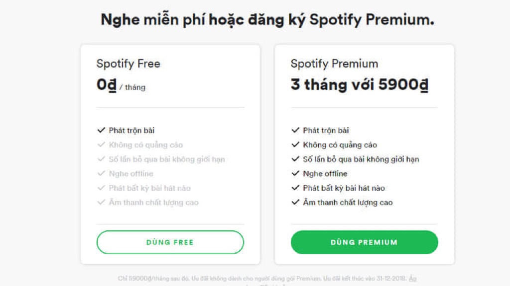This screenshot has width=510, height=286.
Task: Click greyed checkmark beside Free 'Không có quảng cáo'
Action: [101, 145]
